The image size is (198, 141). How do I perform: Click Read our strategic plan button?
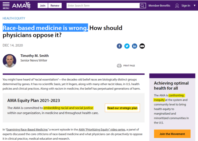pos(122,108)
